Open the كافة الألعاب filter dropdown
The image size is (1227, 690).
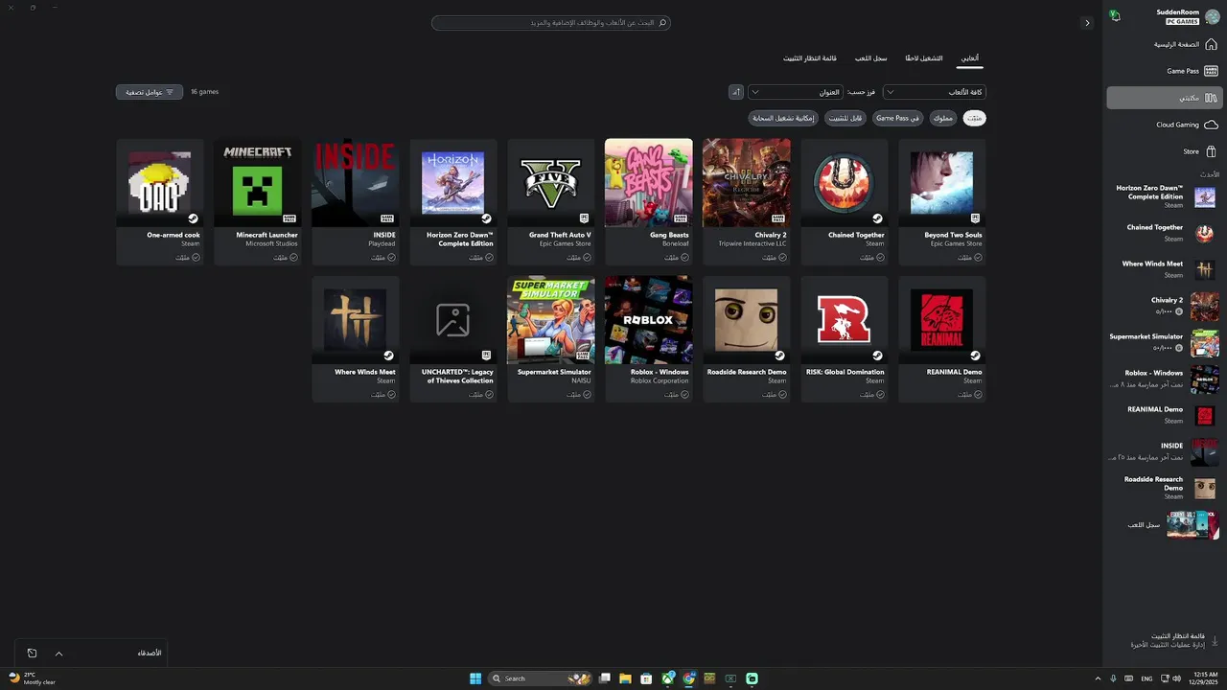(935, 92)
